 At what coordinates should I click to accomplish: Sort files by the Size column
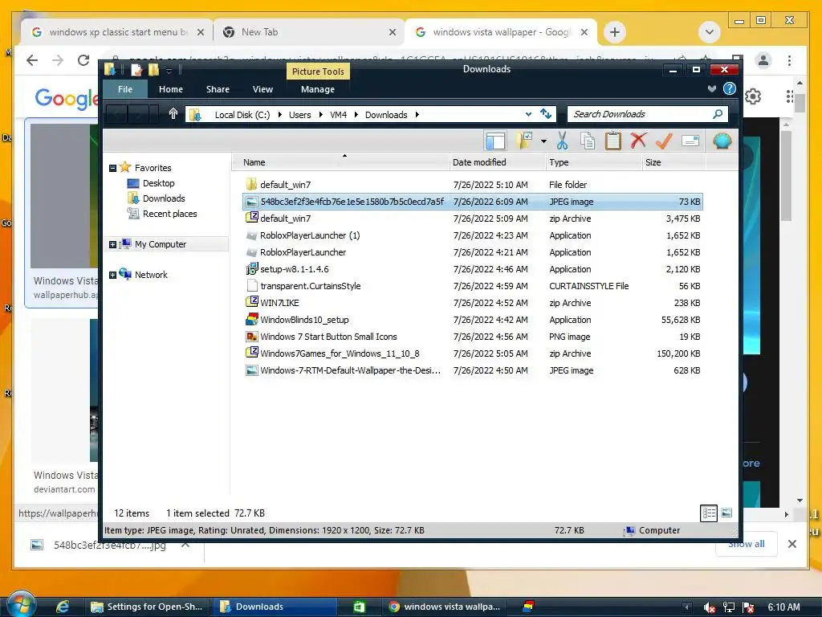point(673,162)
